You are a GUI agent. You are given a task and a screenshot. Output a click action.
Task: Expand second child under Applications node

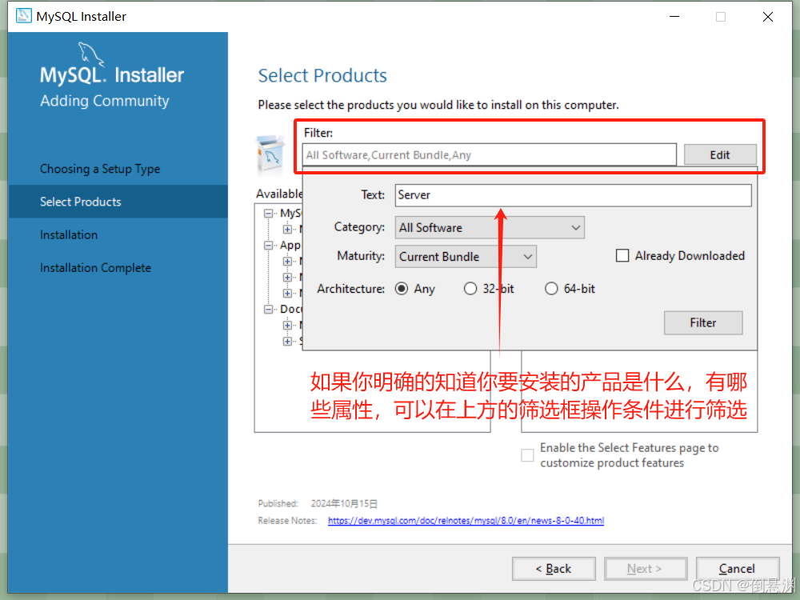click(x=288, y=277)
